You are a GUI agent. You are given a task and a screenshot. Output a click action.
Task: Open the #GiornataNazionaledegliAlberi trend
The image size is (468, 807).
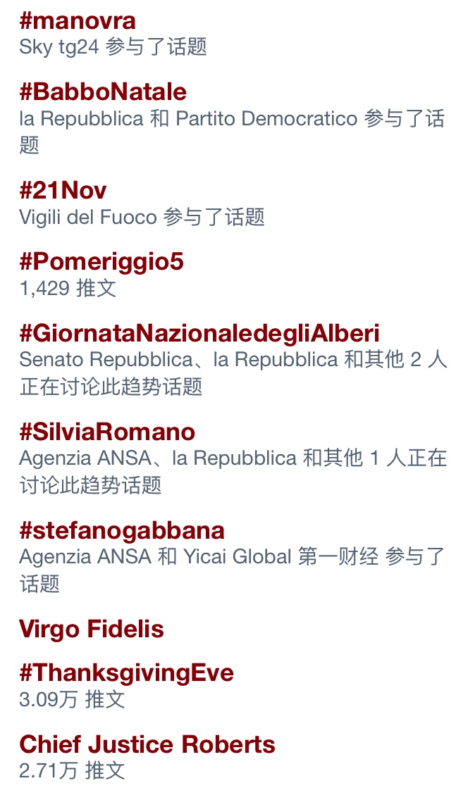coord(199,333)
